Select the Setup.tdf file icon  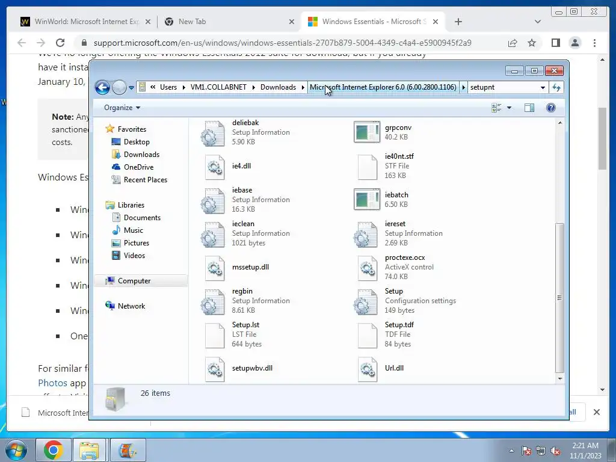point(368,335)
